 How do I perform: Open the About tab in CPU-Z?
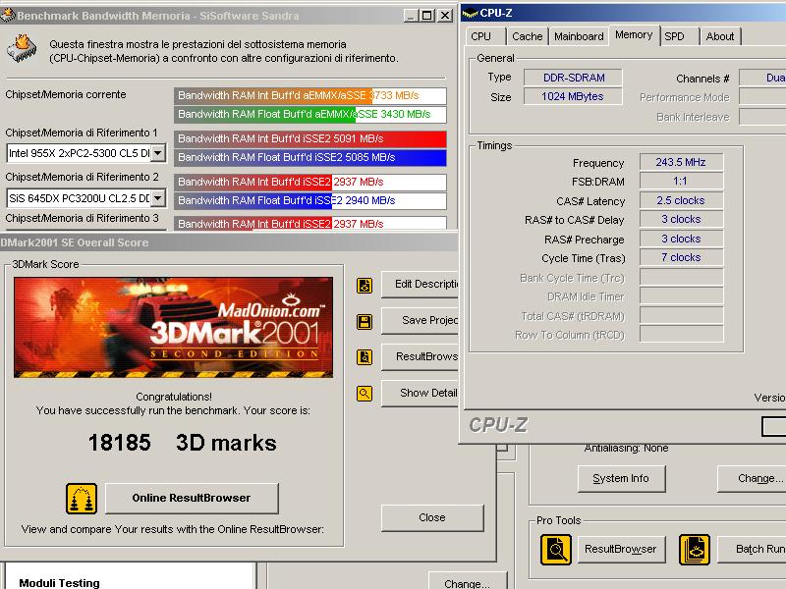coord(720,36)
